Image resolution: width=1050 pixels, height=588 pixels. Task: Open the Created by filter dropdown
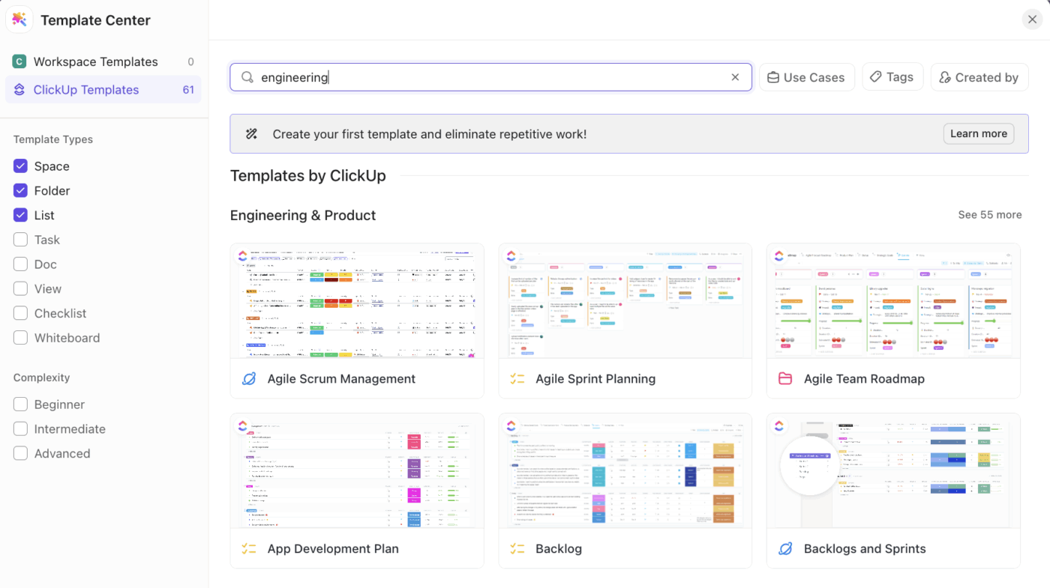point(979,77)
